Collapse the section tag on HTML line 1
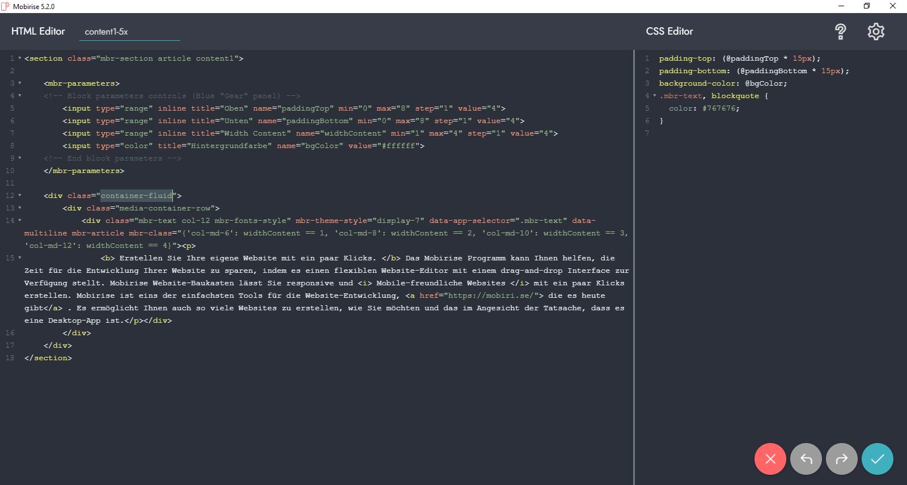Screen dimensions: 907x485 pos(20,58)
